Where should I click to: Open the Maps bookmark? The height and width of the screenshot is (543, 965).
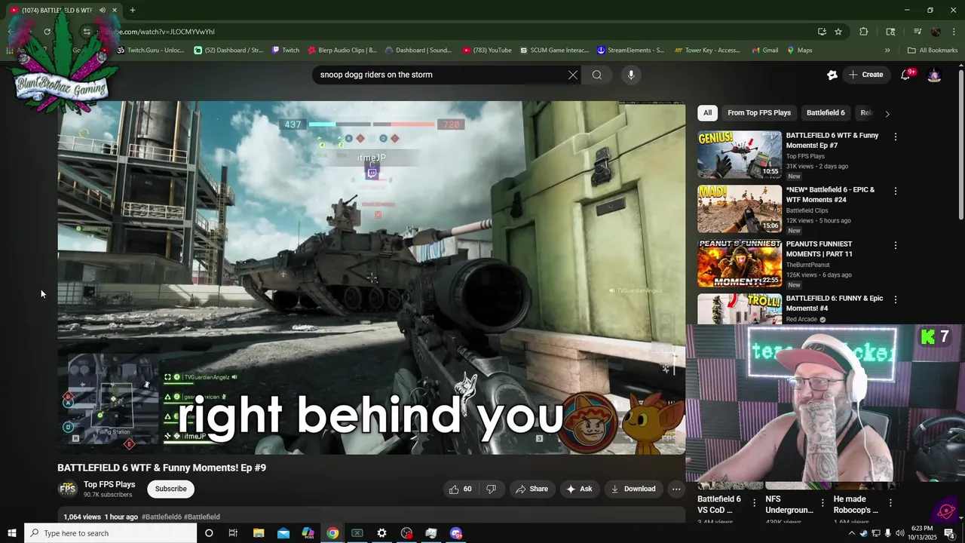click(799, 51)
